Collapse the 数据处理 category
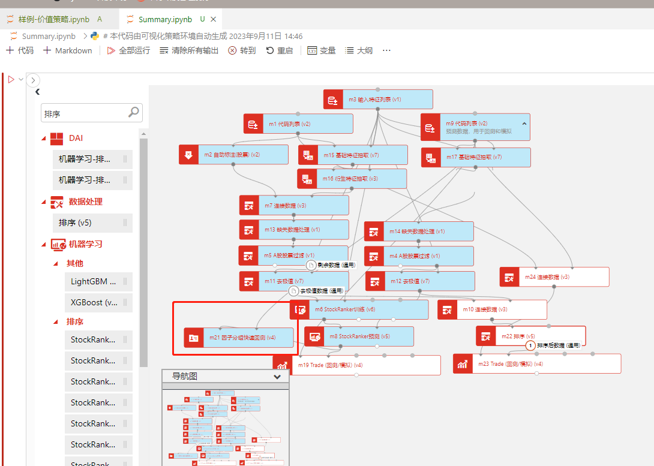Screen dimensions: 654x466 tap(44, 202)
